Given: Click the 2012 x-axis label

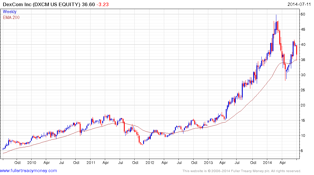Looking at the screenshot, I should [x=150, y=162].
